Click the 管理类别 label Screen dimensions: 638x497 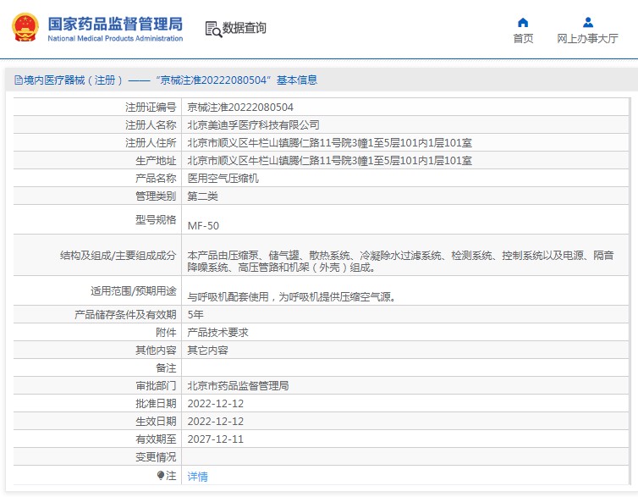[156, 196]
